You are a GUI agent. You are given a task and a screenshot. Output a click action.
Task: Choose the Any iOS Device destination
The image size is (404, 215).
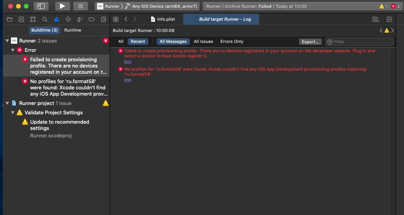(x=161, y=6)
